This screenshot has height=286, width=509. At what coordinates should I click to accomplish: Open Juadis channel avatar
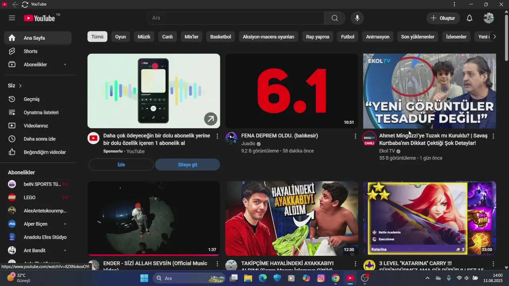231,138
